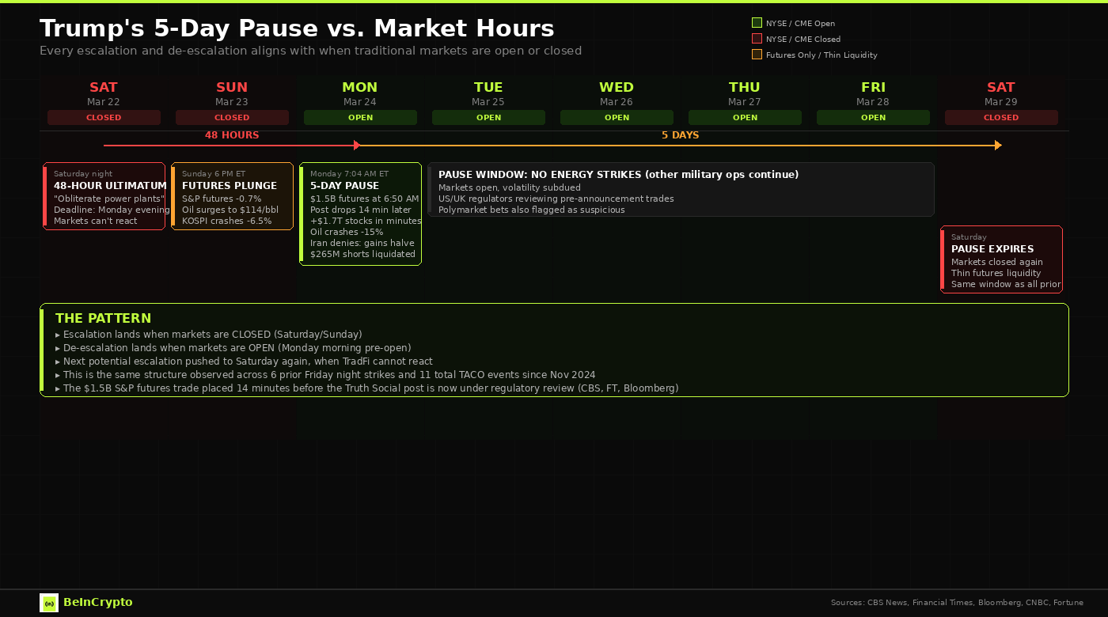Select the green NYSE / CME Open legend square

pos(757,23)
